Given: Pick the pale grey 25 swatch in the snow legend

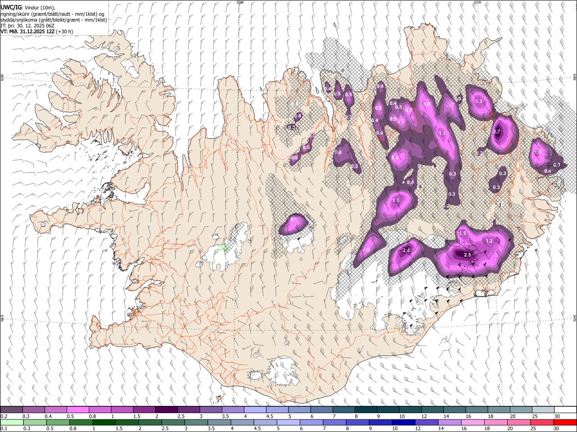Looking at the screenshot, I should coord(543,409).
